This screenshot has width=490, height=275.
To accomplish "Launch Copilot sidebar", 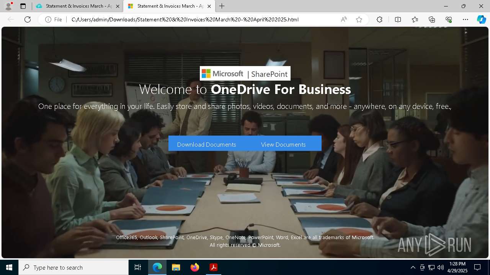I will pyautogui.click(x=481, y=19).
